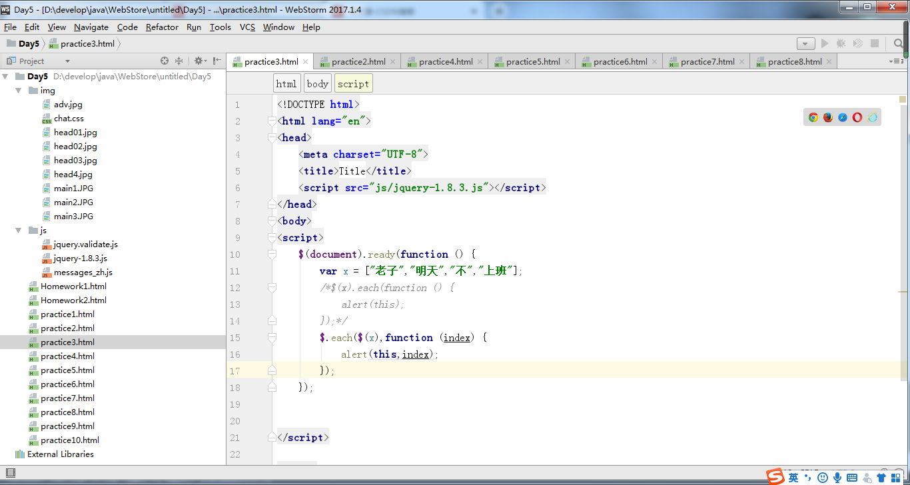Collapse the Day5 project root folder
The image size is (910, 485).
[5, 77]
